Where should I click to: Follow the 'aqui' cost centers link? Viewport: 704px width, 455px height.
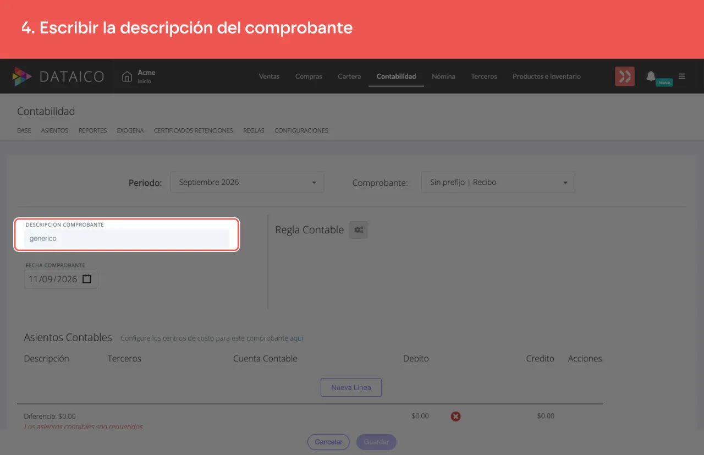[x=296, y=338]
